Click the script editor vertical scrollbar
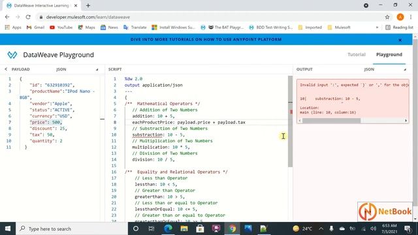This screenshot has width=418, height=235. (x=290, y=121)
